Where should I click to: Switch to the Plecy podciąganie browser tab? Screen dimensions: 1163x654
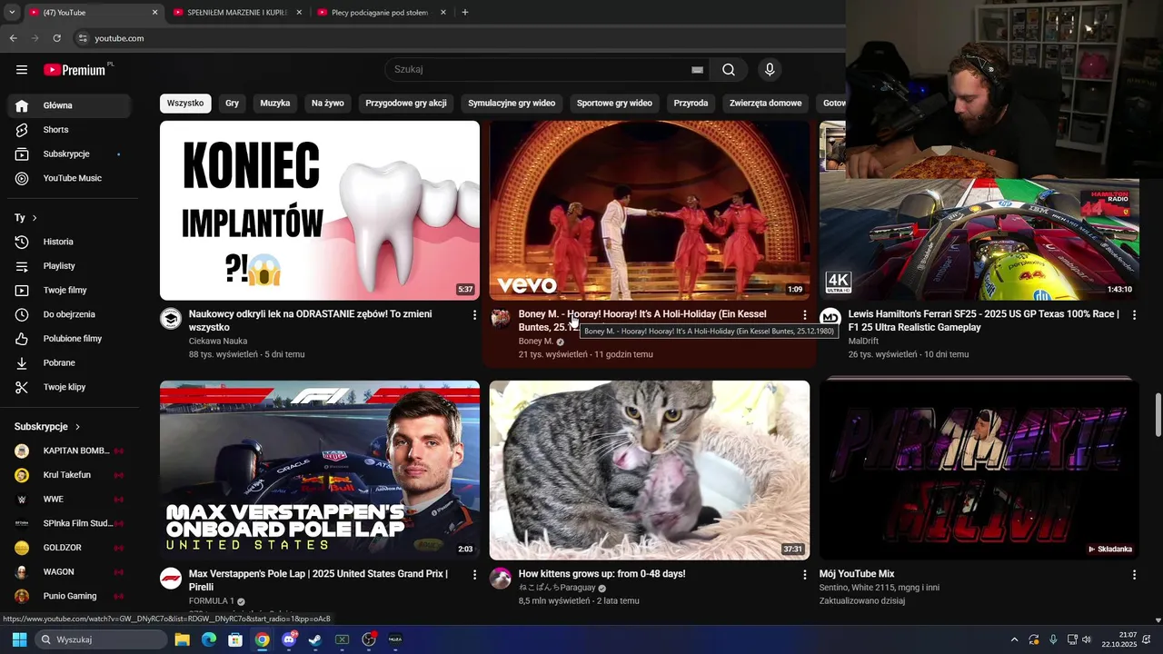point(380,13)
